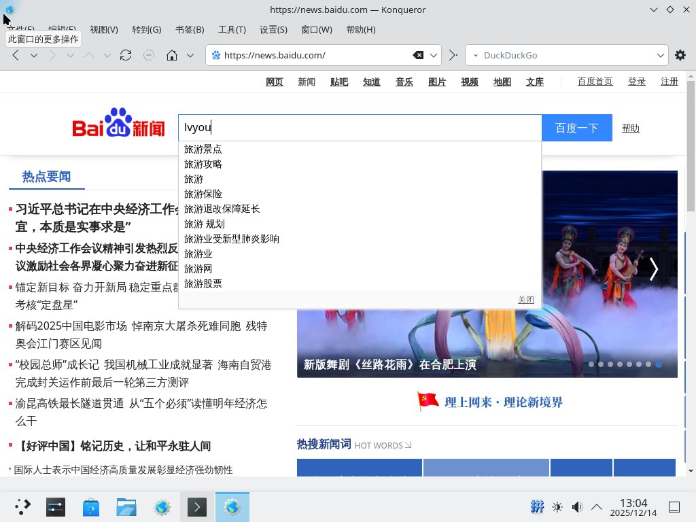Viewport: 696px width, 522px height.
Task: Reload the current page
Action: (x=125, y=56)
